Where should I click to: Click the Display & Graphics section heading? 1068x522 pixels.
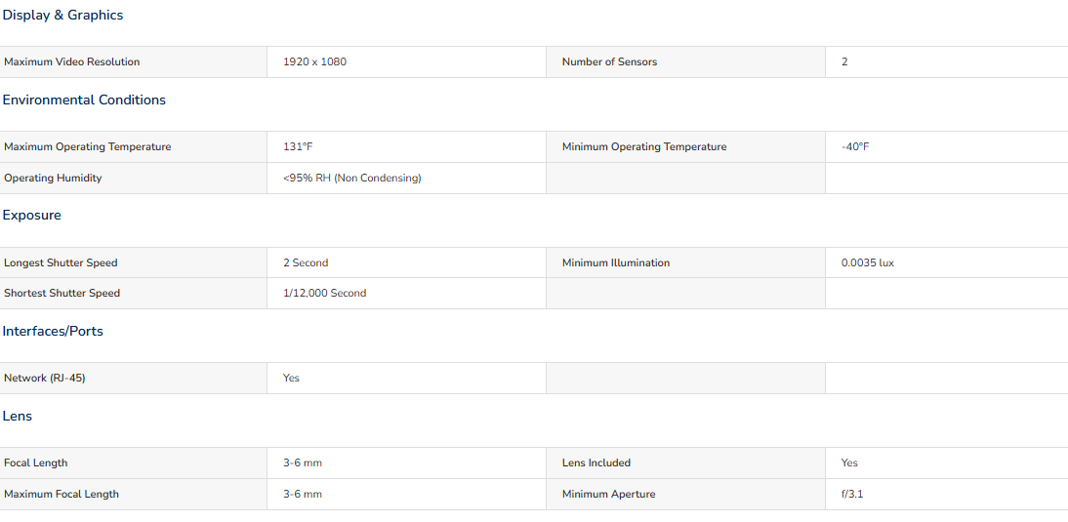coord(62,15)
